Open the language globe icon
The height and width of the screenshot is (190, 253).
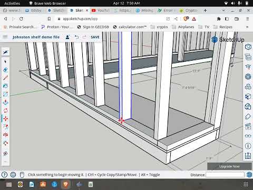(x=13, y=175)
